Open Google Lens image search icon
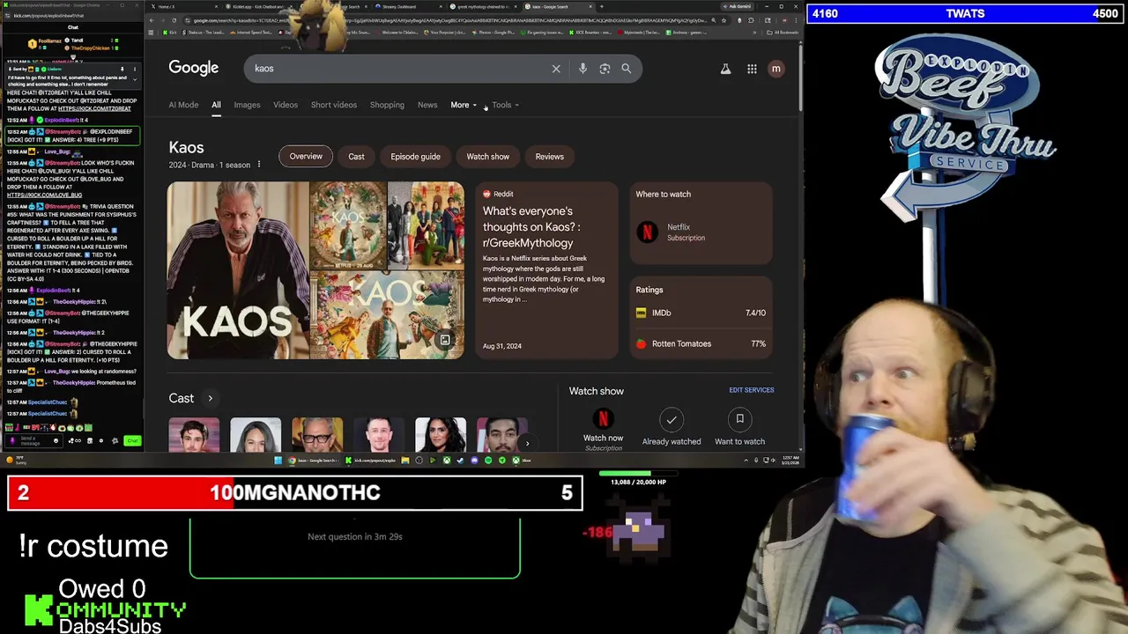The height and width of the screenshot is (634, 1128). (x=605, y=69)
